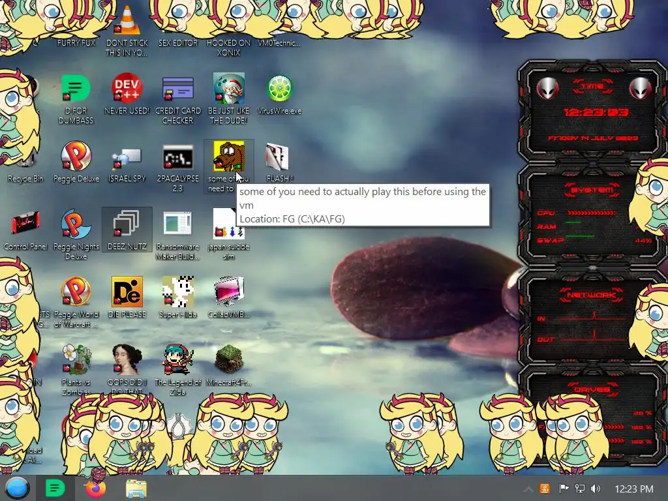Viewport: 668px width, 501px height.
Task: Open the 2PACALYPSE 2.3 command prompt icon
Action: (177, 158)
